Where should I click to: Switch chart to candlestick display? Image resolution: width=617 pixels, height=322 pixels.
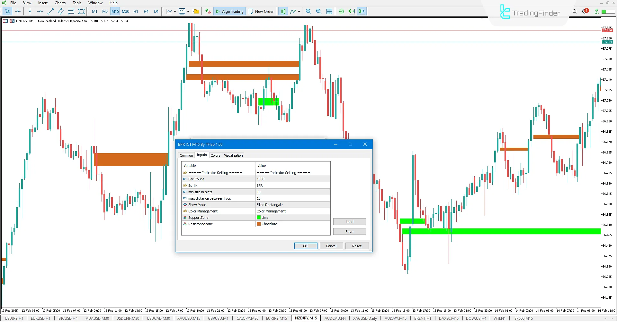tap(283, 11)
